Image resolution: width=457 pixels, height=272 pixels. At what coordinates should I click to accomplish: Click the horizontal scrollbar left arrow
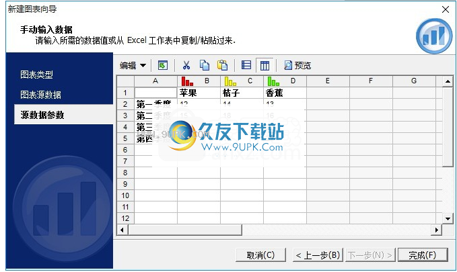[x=122, y=230]
